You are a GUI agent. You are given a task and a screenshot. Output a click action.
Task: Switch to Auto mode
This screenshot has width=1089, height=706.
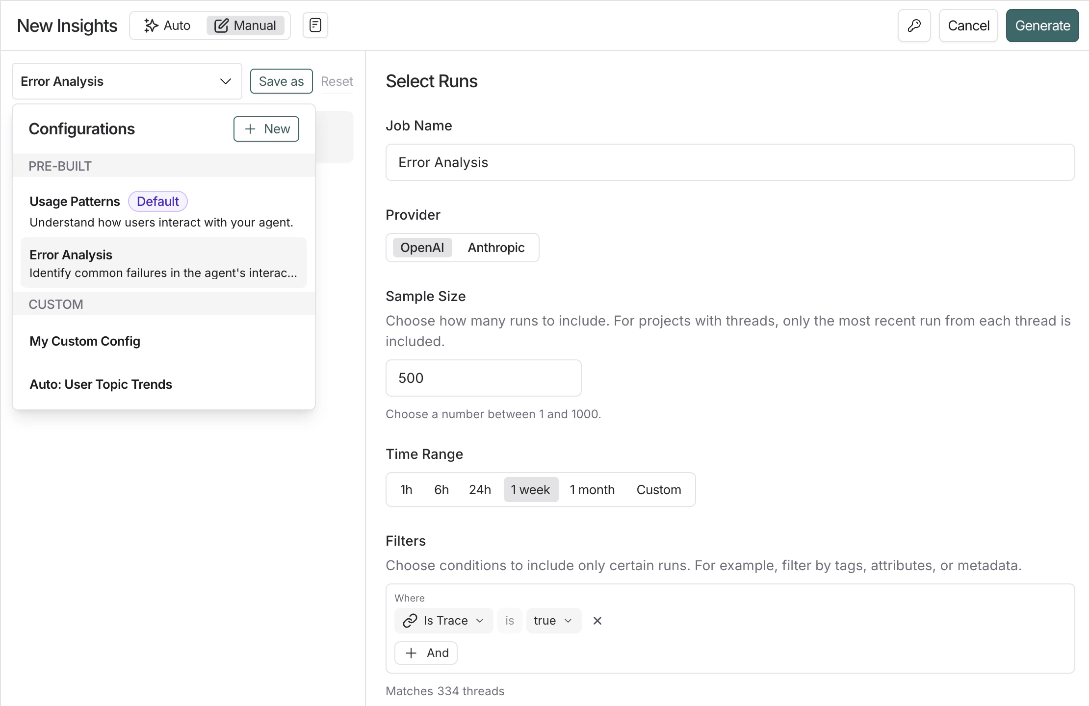(x=167, y=25)
